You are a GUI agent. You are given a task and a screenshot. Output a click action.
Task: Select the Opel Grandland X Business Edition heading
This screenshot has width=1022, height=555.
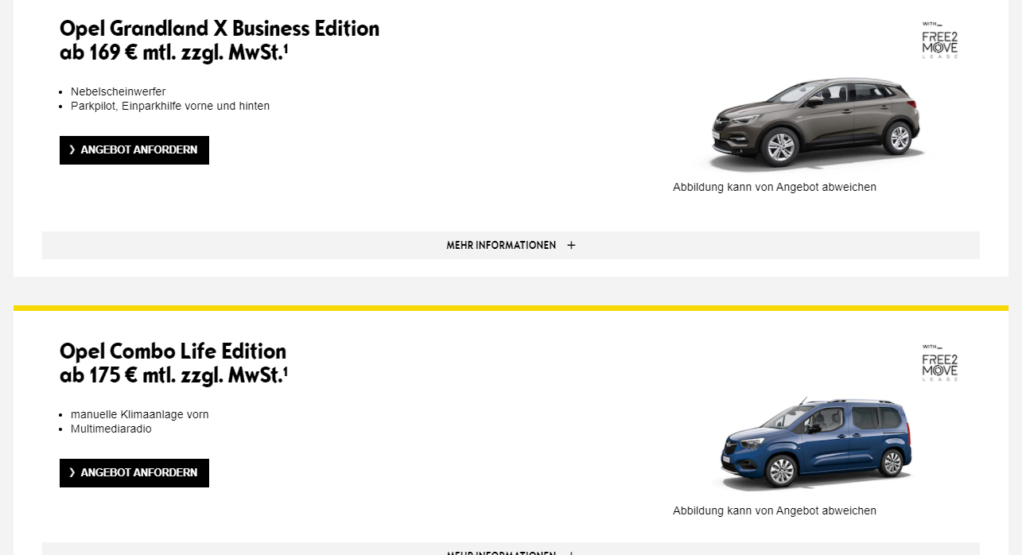(x=220, y=29)
